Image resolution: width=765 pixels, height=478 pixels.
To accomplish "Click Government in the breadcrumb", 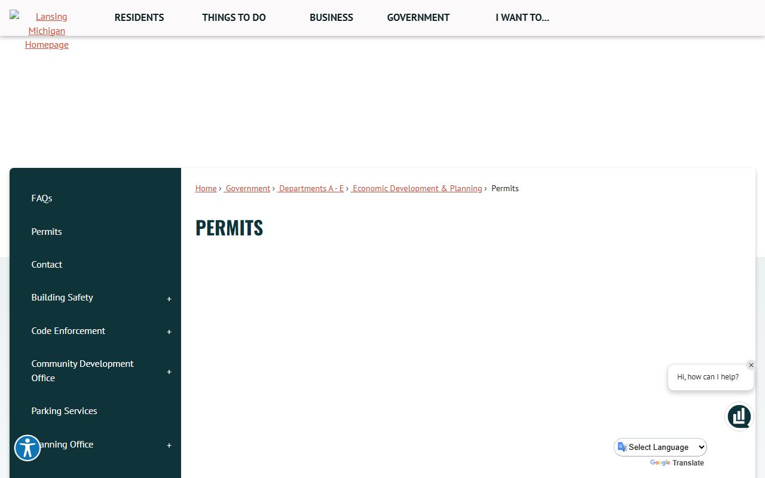I will click(247, 188).
